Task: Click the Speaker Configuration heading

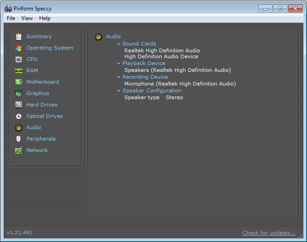Action: click(152, 91)
